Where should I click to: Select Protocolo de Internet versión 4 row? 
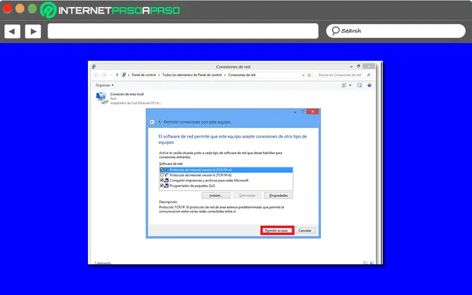pyautogui.click(x=226, y=170)
